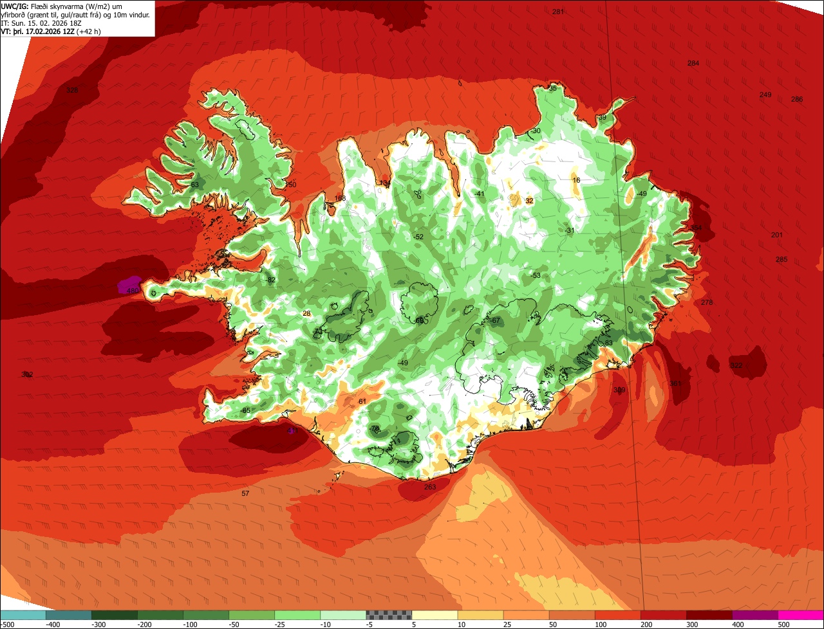The image size is (824, 629).
Task: Click the '16' value in northeast Iceland
Action: coord(576,180)
